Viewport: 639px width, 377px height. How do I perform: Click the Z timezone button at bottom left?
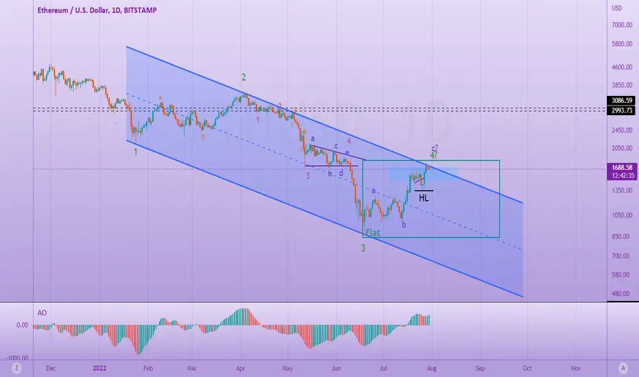(x=16, y=368)
